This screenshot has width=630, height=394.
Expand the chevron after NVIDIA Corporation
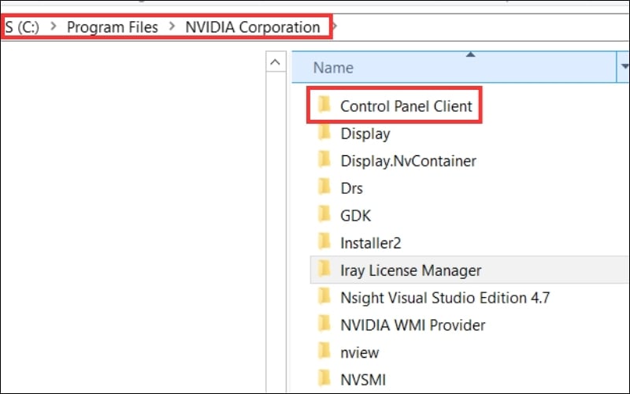pyautogui.click(x=335, y=27)
